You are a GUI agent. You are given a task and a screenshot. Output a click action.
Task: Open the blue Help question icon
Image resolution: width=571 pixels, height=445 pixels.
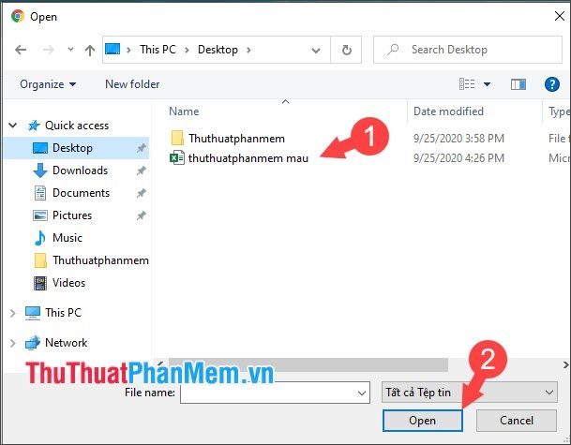[x=551, y=84]
